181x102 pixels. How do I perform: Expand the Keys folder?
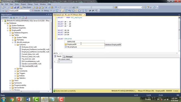pyautogui.click(x=15, y=69)
